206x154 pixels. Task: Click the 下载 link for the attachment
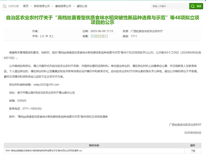[x=193, y=151]
